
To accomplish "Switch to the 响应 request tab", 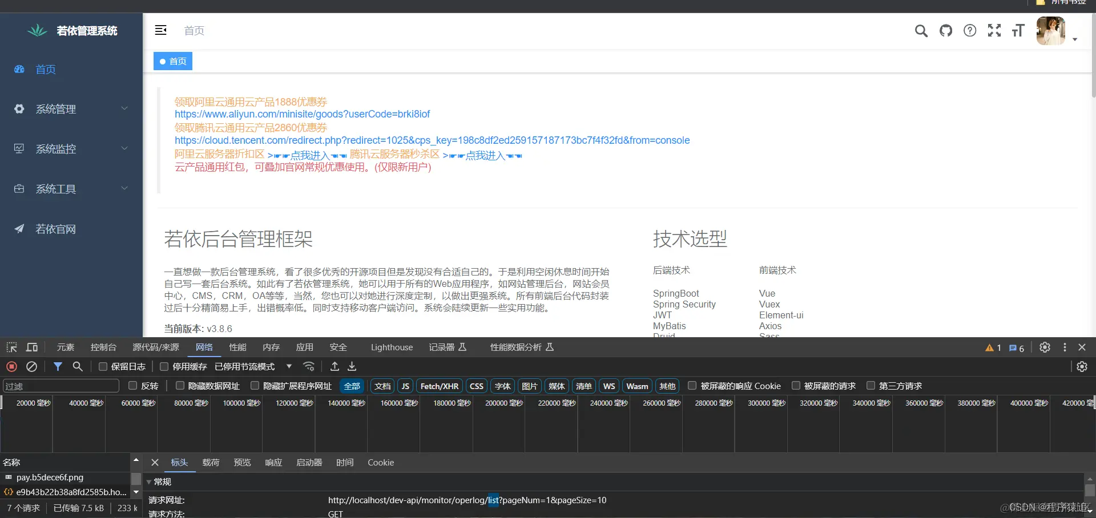I will [273, 463].
